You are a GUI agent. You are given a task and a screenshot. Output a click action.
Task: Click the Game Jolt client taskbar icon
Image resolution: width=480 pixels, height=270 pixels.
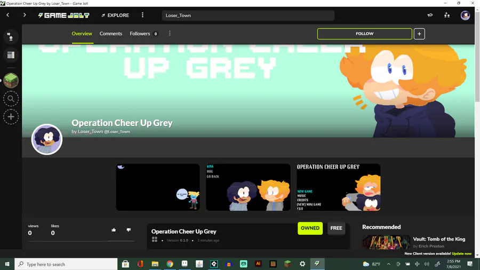pyautogui.click(x=317, y=264)
